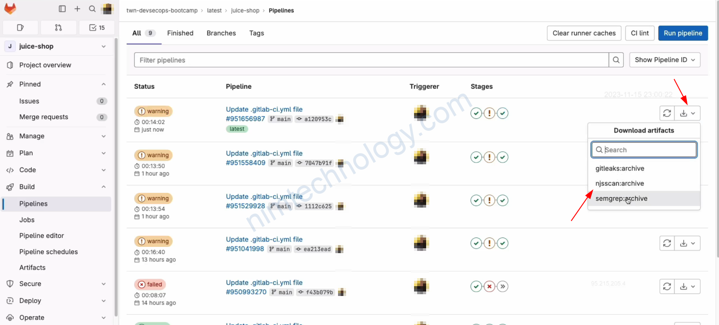The image size is (719, 325).
Task: Expand the Code sidebar section
Action: point(103,170)
